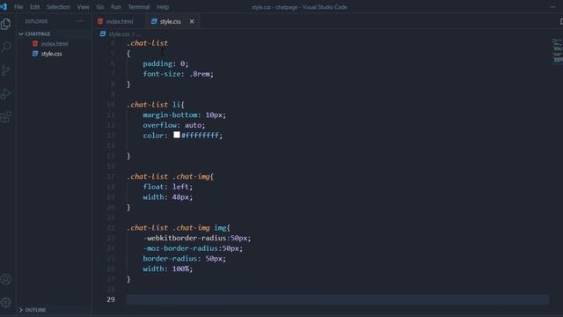The image size is (563, 317).
Task: Click the minimap code preview
Action: [557, 51]
